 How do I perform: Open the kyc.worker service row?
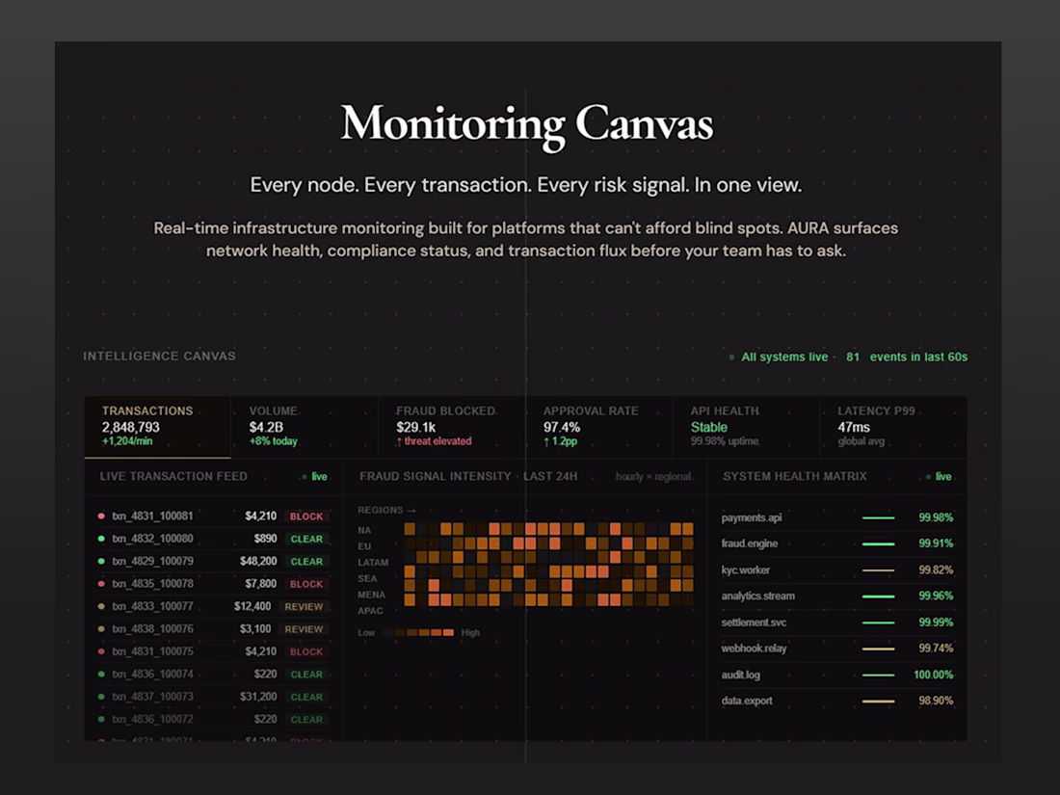836,570
